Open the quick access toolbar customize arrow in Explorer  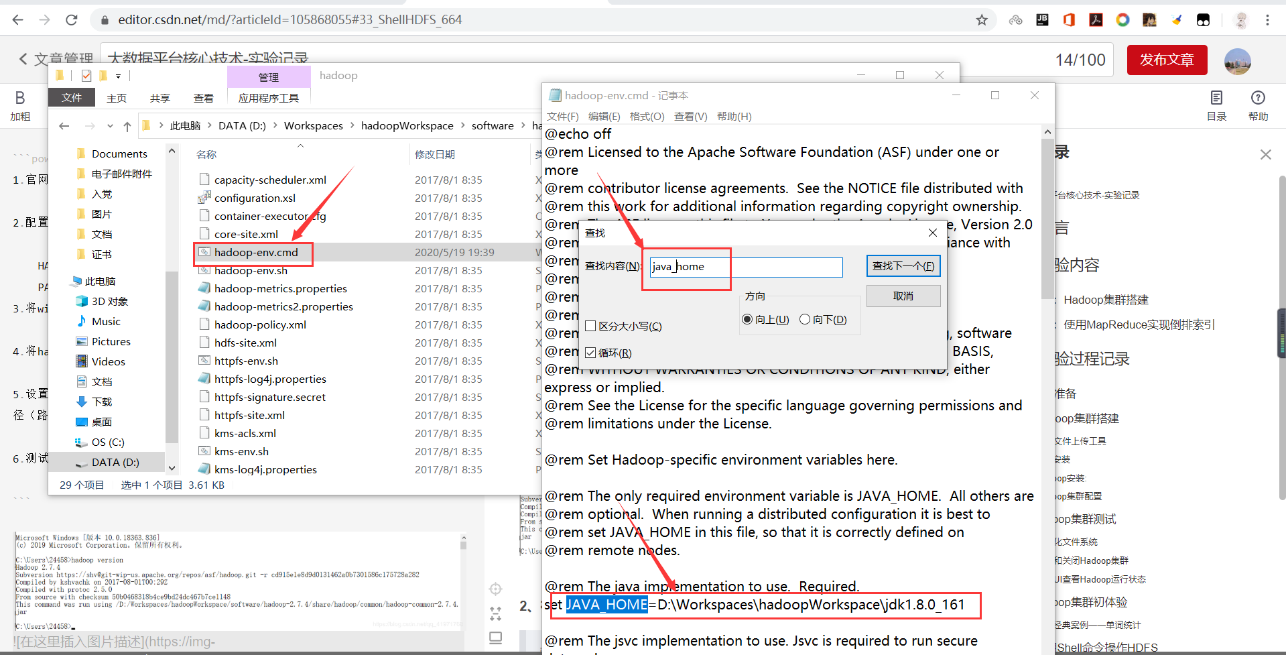118,76
